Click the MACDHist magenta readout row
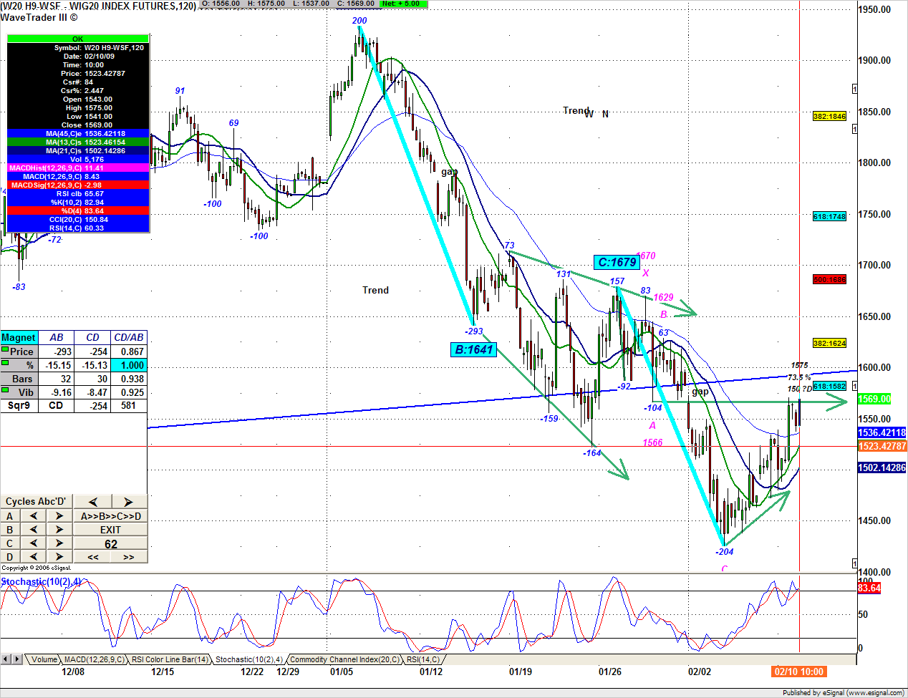Screen dimensions: 908x698 point(78,168)
